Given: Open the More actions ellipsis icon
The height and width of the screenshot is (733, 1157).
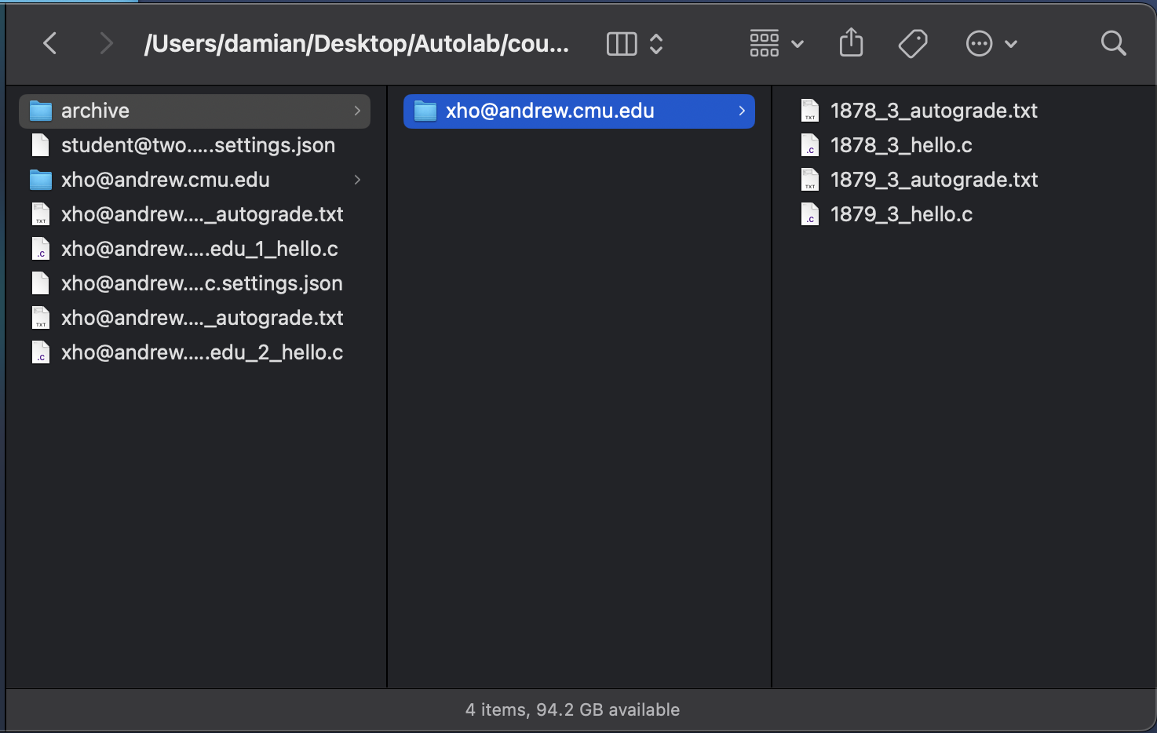Looking at the screenshot, I should 979,43.
